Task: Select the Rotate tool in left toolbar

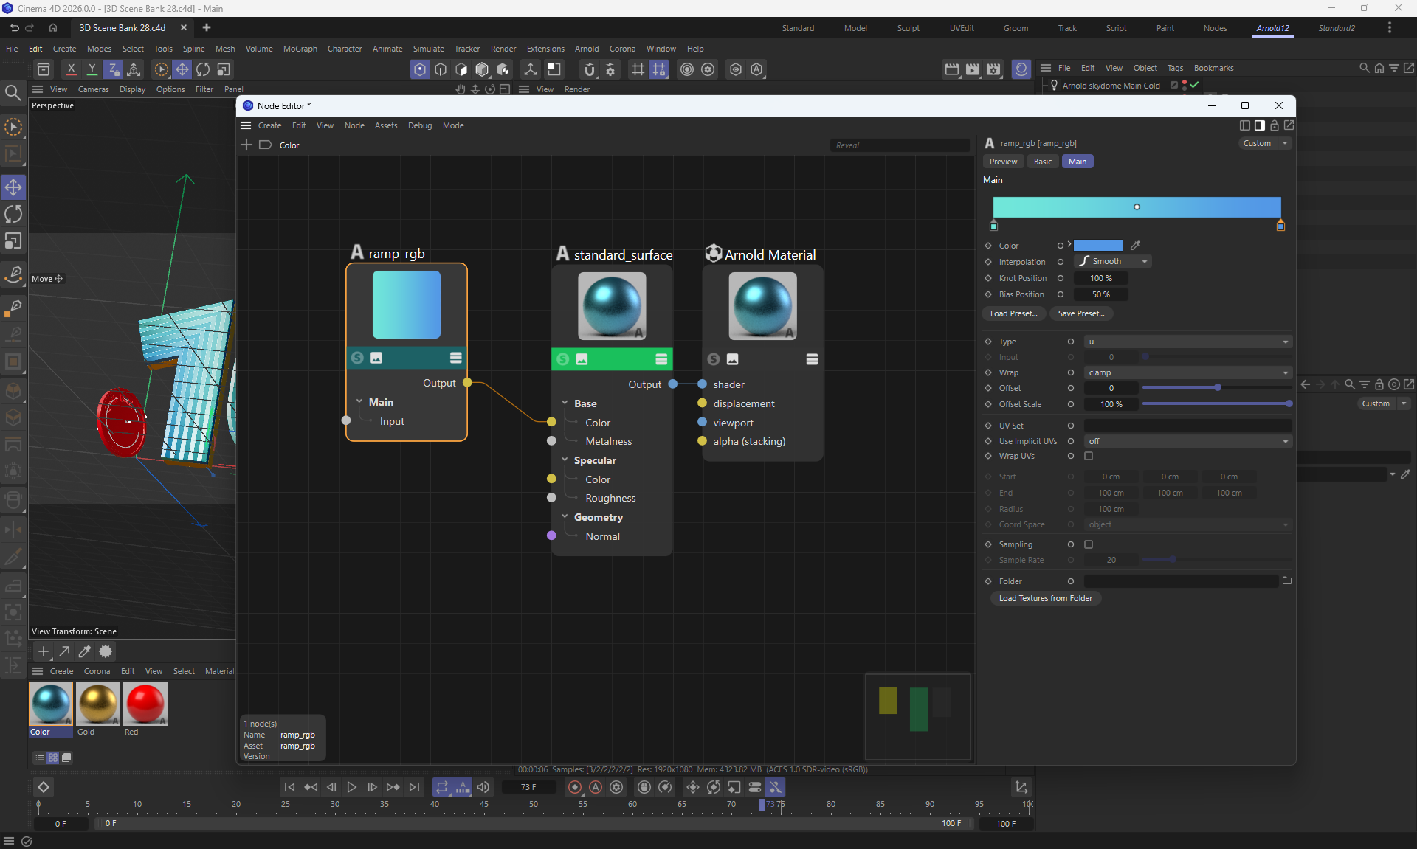Action: (x=13, y=215)
